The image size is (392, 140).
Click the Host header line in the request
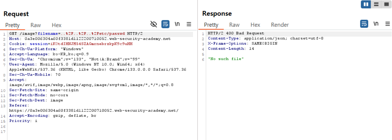[x=90, y=39]
